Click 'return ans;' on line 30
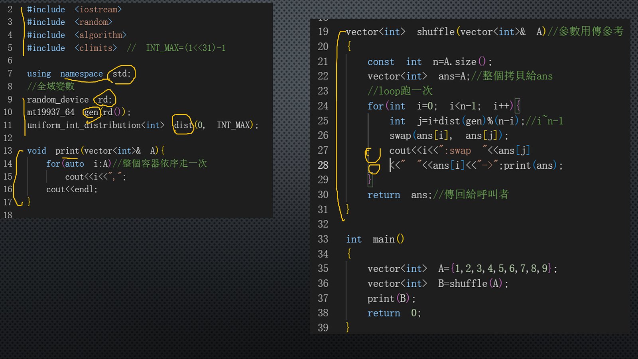The image size is (638, 359). [400, 195]
